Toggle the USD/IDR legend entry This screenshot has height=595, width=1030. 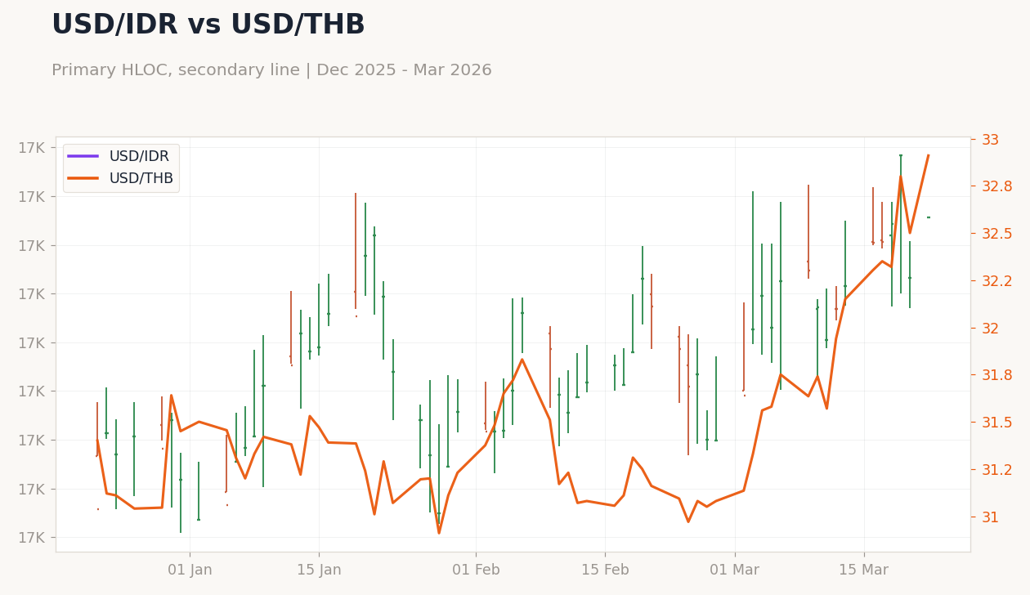click(120, 156)
